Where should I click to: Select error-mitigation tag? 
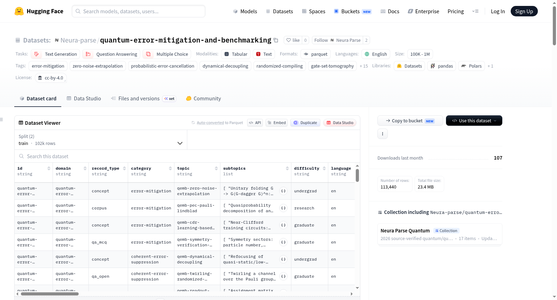(48, 66)
